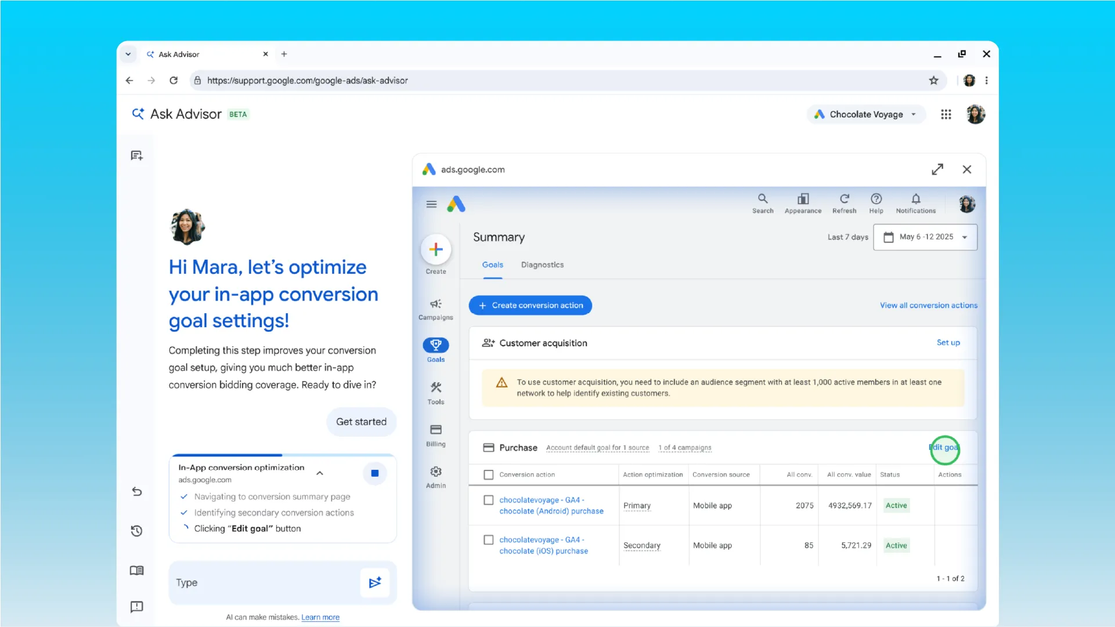Switch to the Diagnostics tab
The width and height of the screenshot is (1115, 627).
[x=542, y=264]
